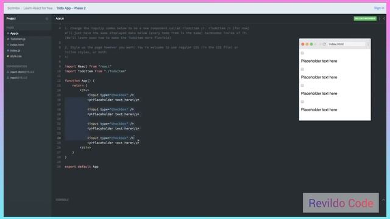
Task: Open the TodoItem.js file
Action: pos(18,39)
